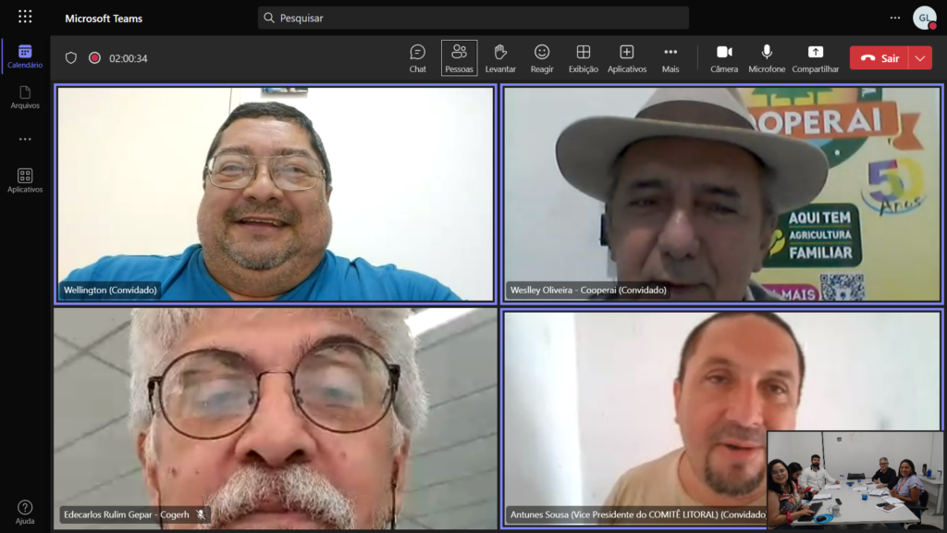
Task: Open Arquivos in the sidebar
Action: tap(25, 97)
